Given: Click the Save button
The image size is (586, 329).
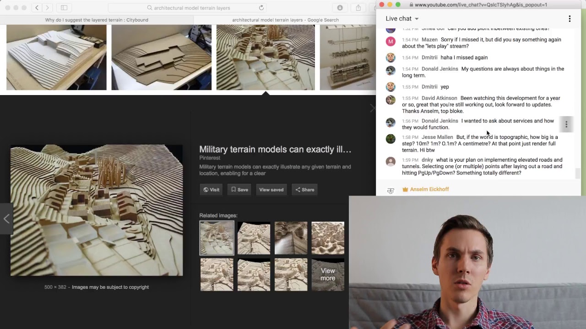Looking at the screenshot, I should (239, 190).
